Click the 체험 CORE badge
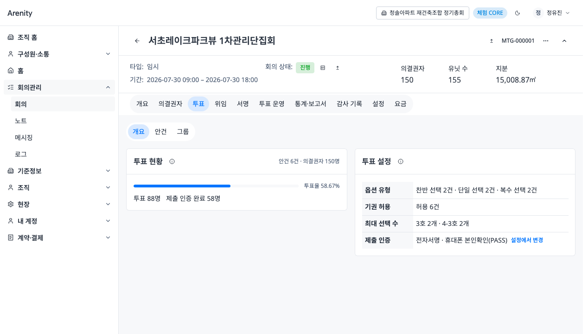588x334 pixels. coord(490,13)
